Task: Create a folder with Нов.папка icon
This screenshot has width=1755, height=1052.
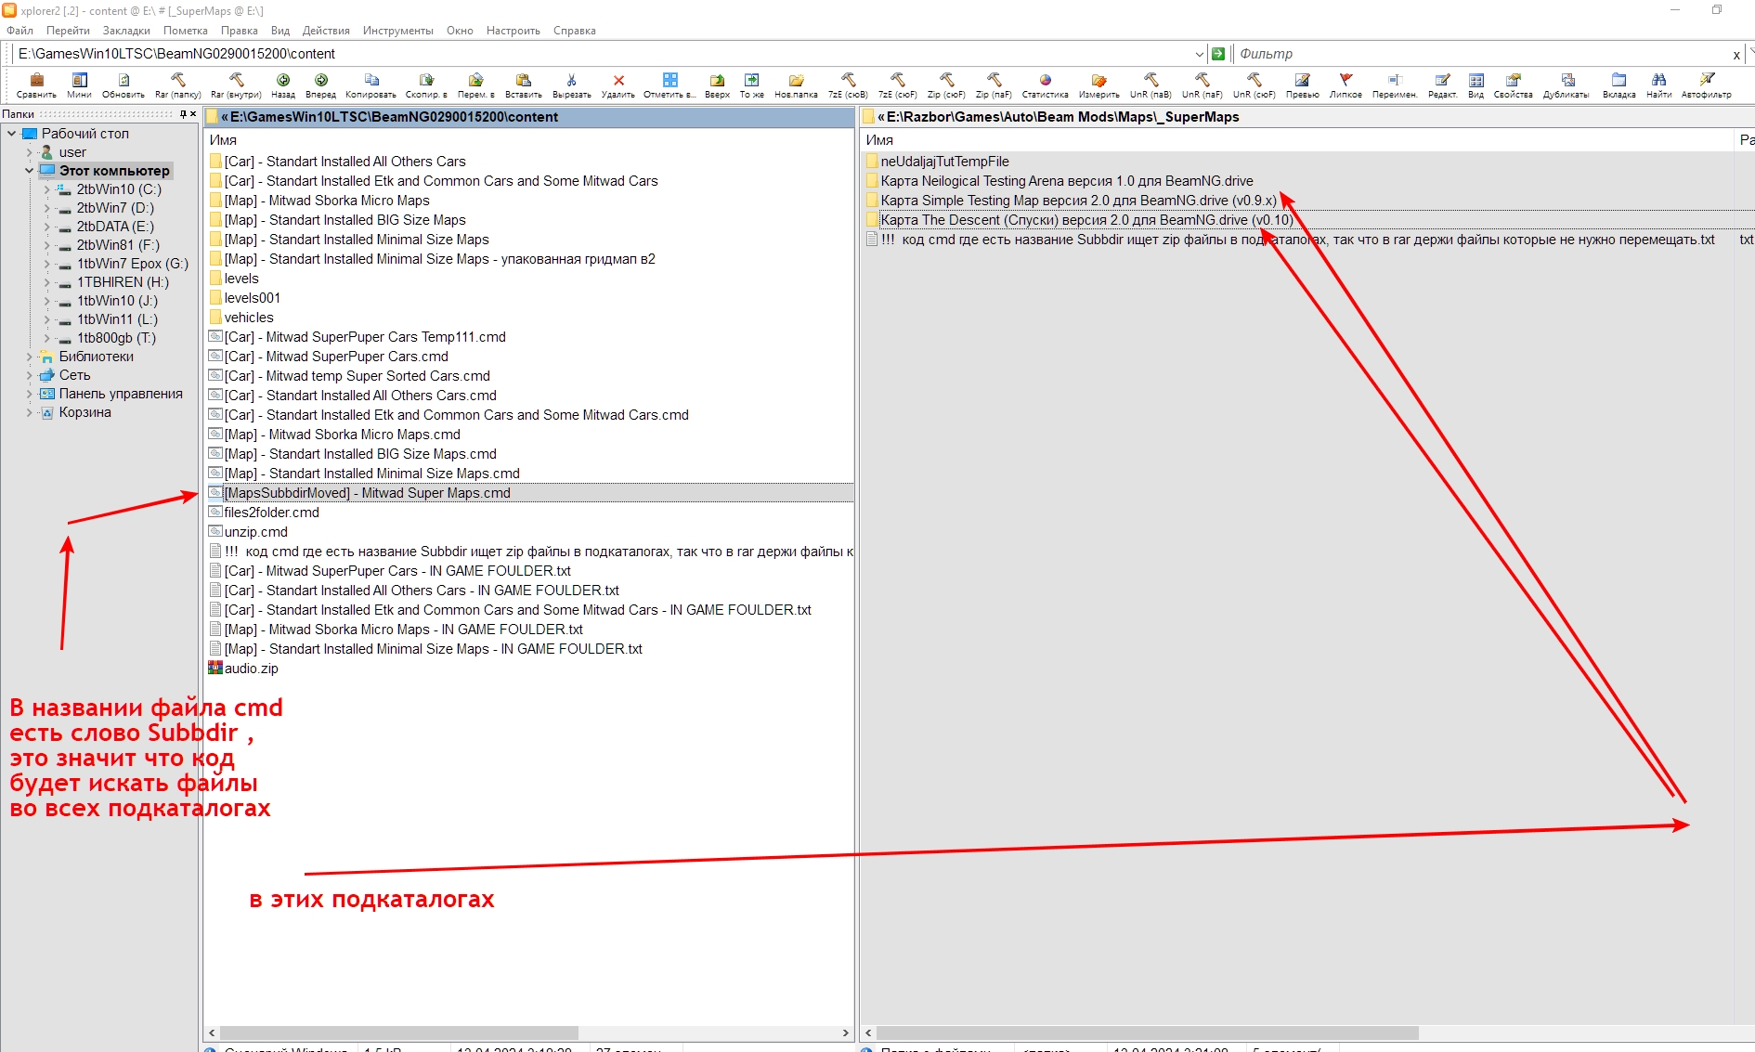Action: coord(797,84)
